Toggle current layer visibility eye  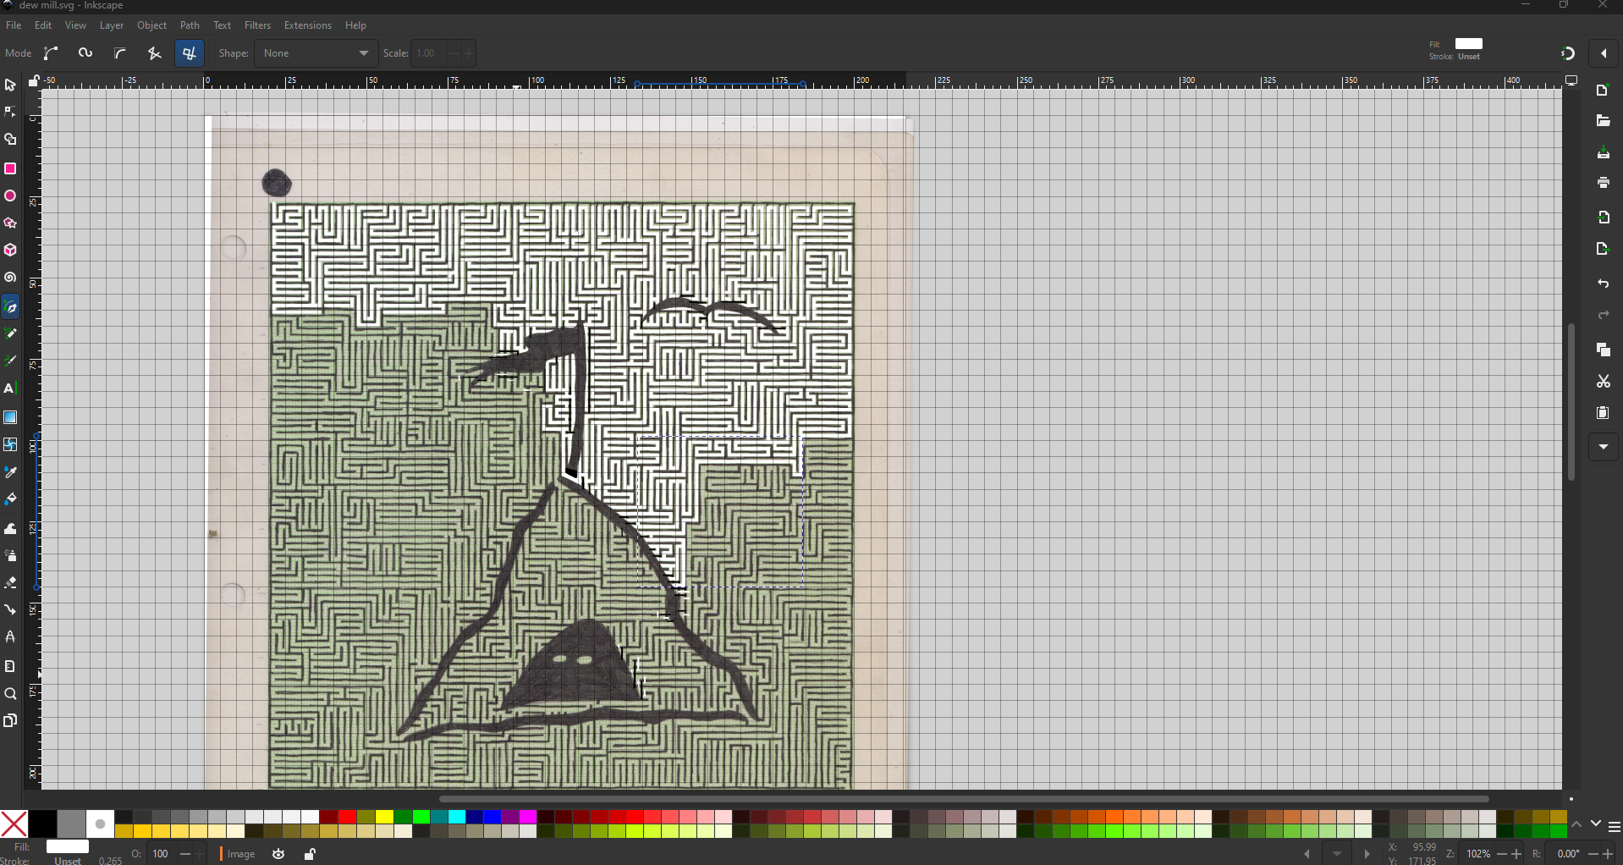278,854
